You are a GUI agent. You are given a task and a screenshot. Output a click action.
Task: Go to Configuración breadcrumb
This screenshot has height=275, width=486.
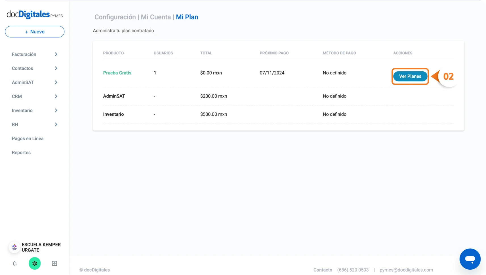[115, 17]
